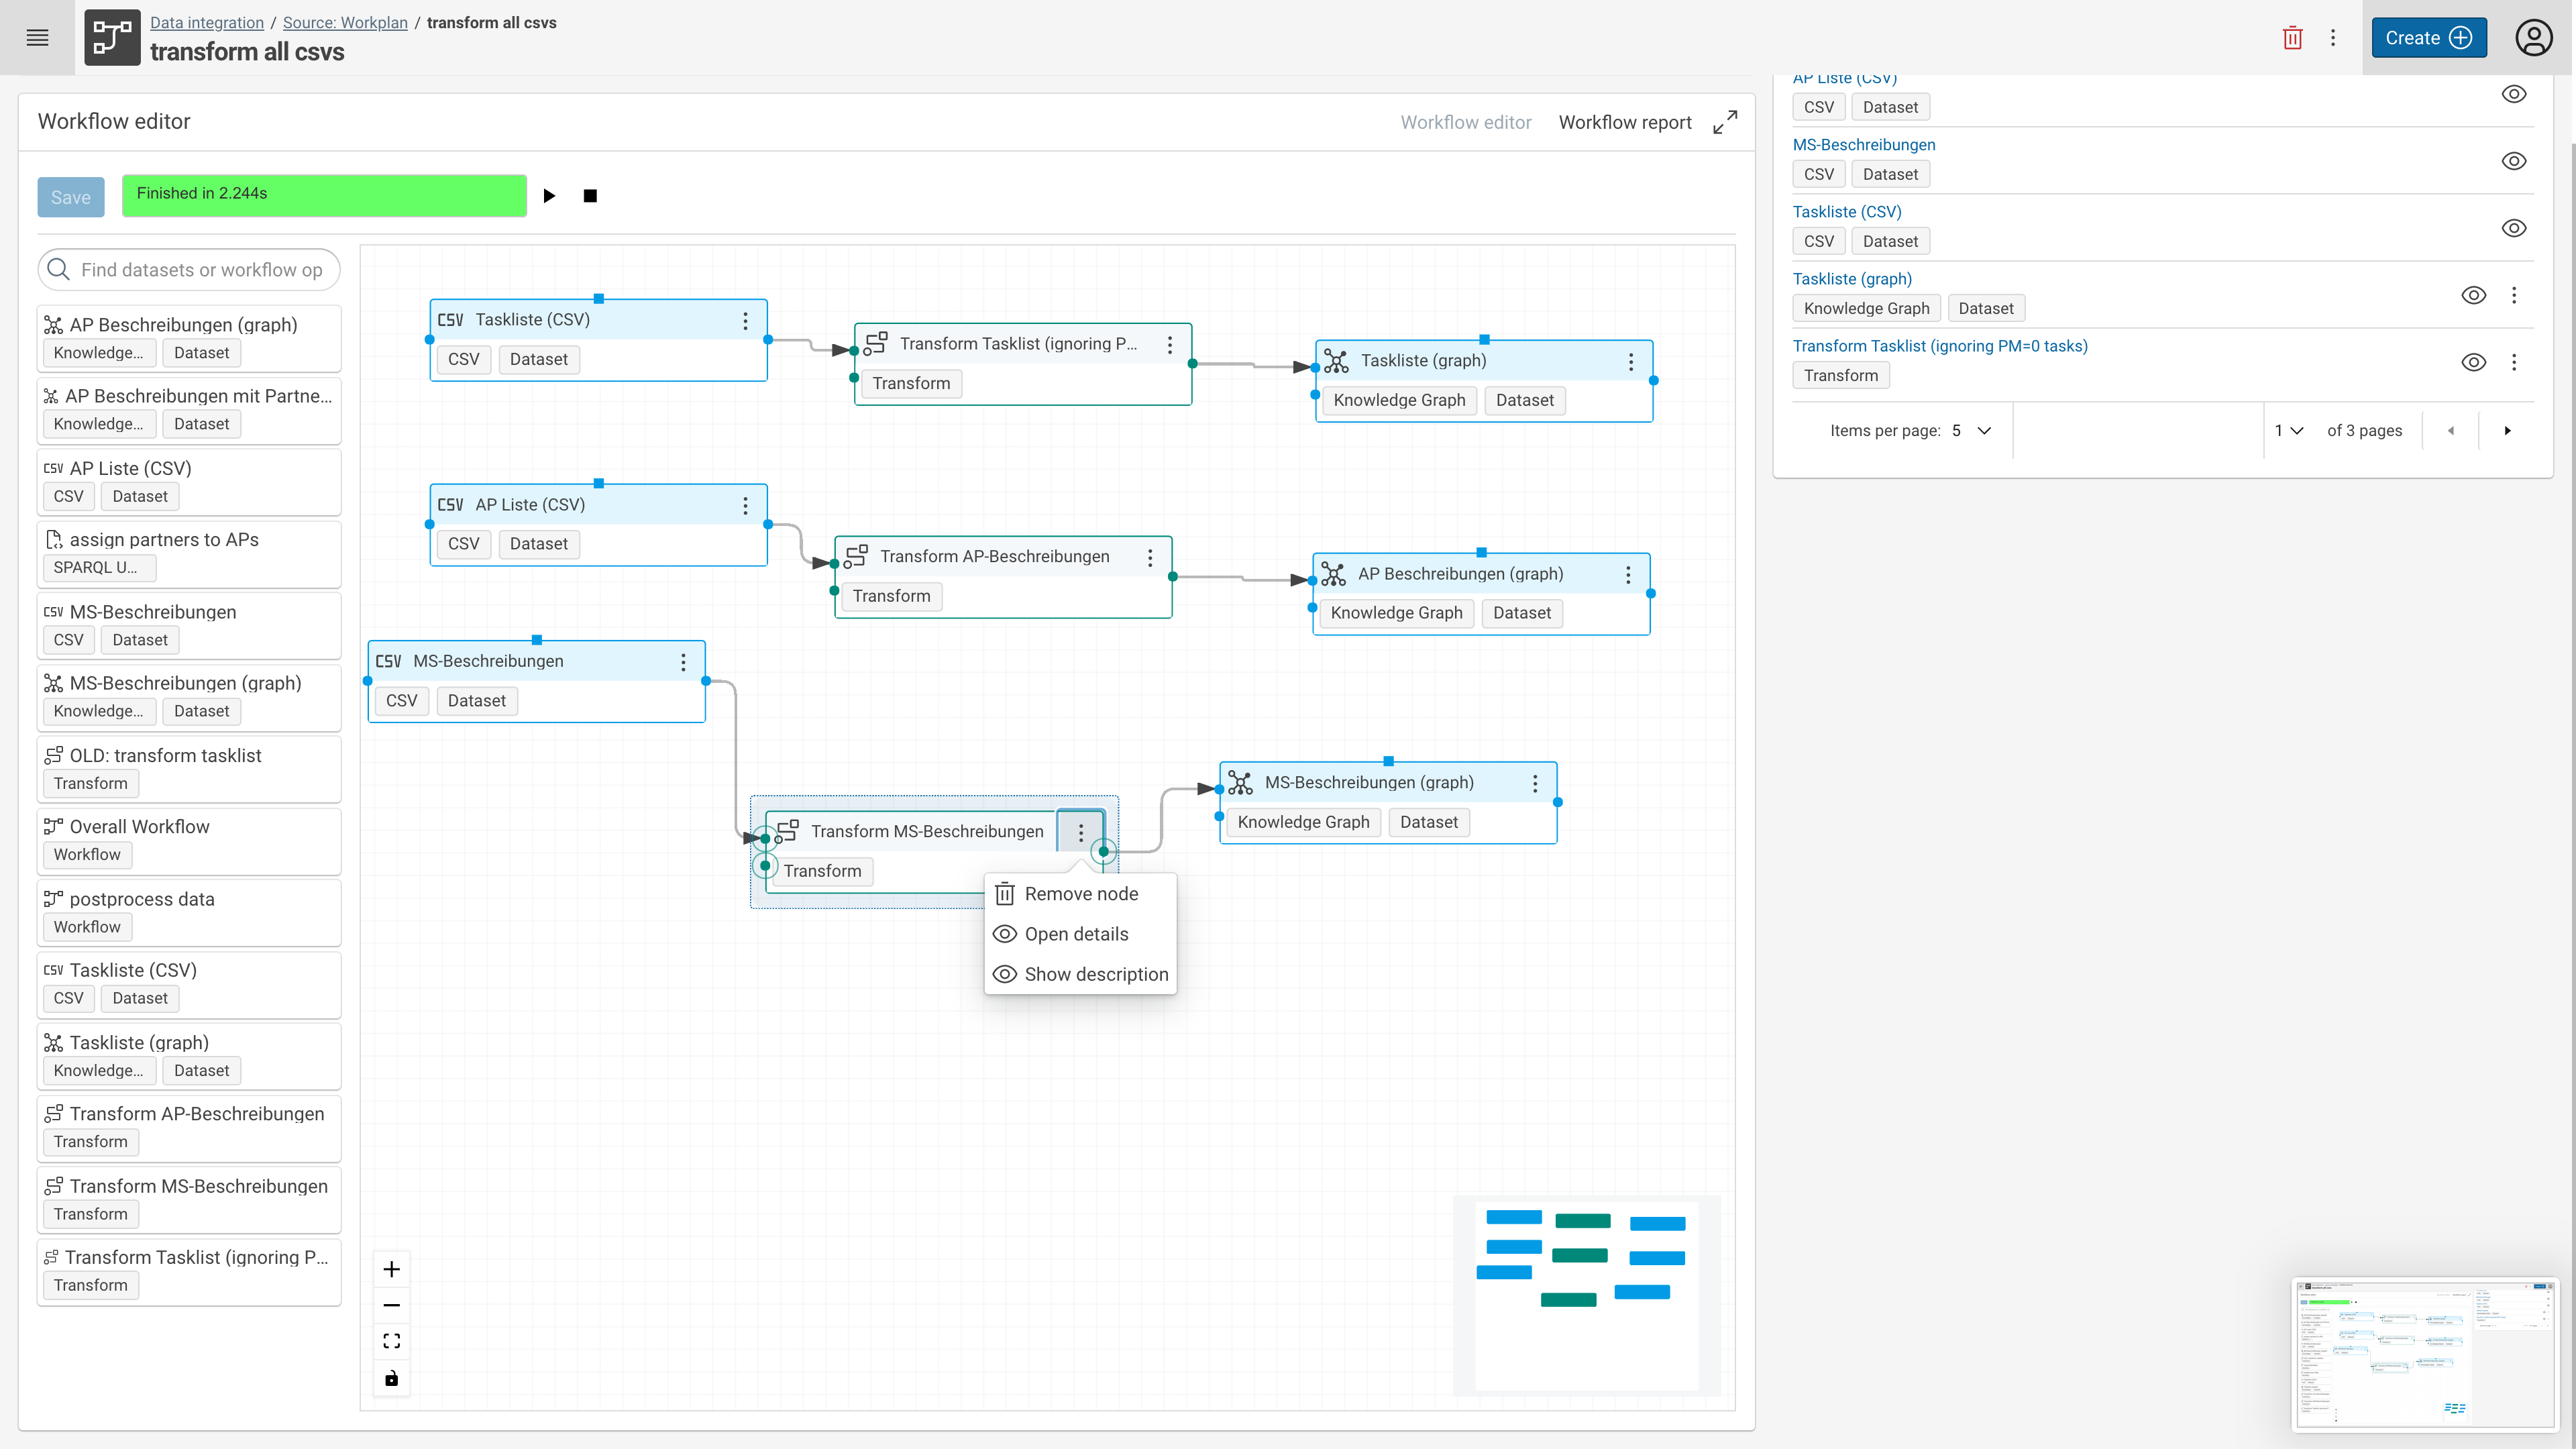Open kebab menu on Tasklist (graph) node
The width and height of the screenshot is (2576, 1449).
(1630, 361)
